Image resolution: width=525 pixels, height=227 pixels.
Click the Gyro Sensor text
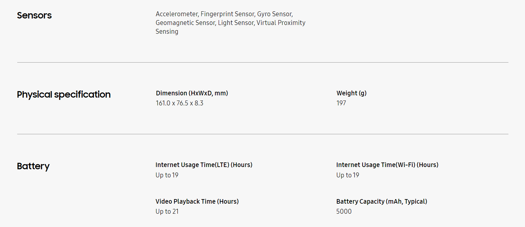click(x=275, y=14)
